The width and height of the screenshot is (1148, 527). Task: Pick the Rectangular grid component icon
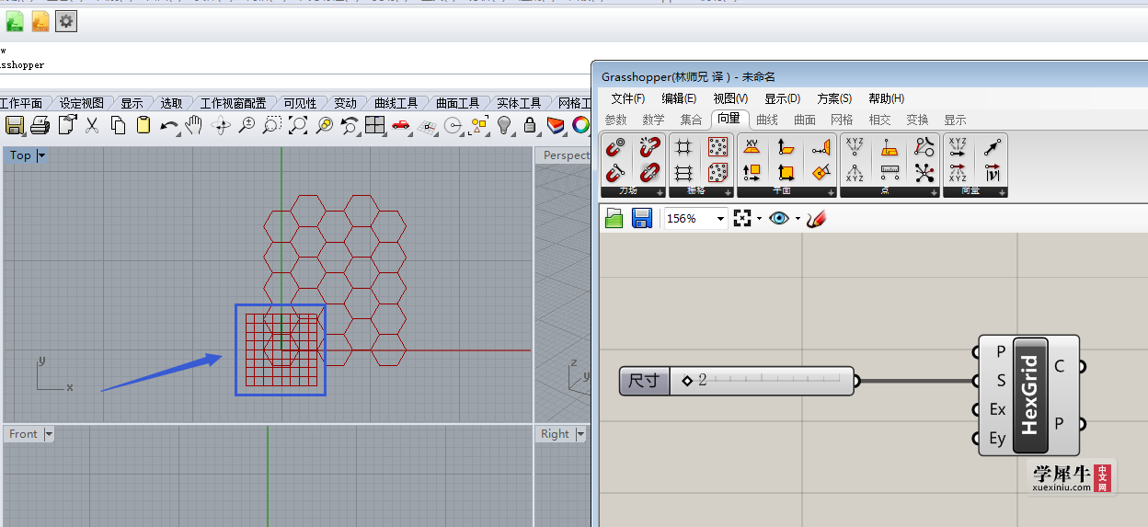[683, 172]
